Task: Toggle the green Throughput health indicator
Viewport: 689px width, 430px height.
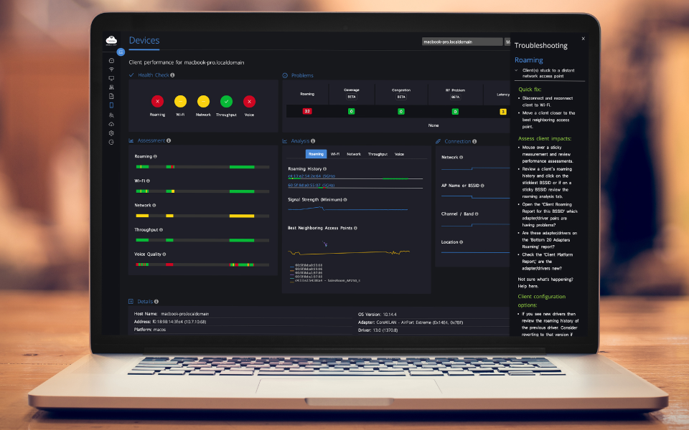Action: point(226,102)
